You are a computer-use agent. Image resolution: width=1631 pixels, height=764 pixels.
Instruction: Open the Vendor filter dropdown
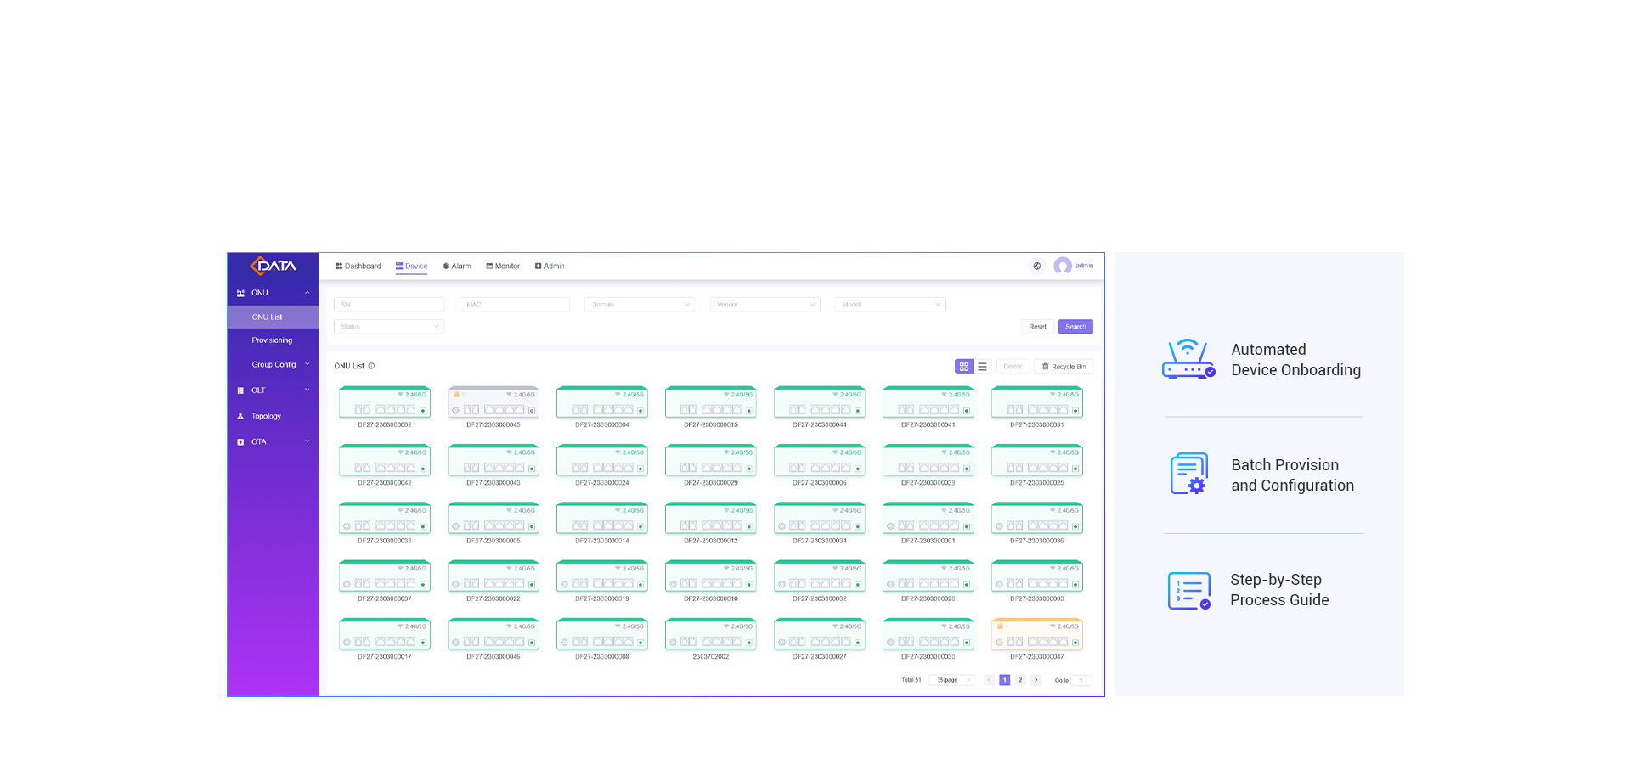[x=765, y=304]
